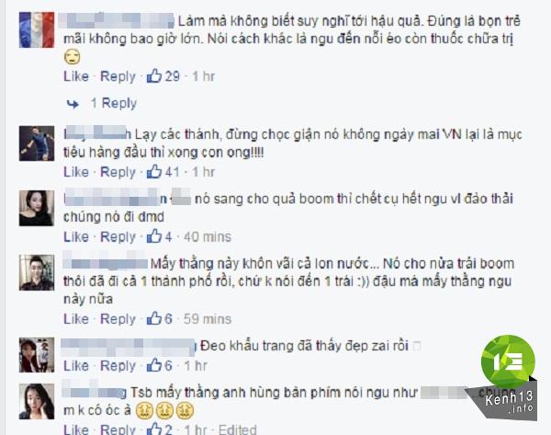Click thumbs-up icon on khẩu trang comment

pos(154,365)
